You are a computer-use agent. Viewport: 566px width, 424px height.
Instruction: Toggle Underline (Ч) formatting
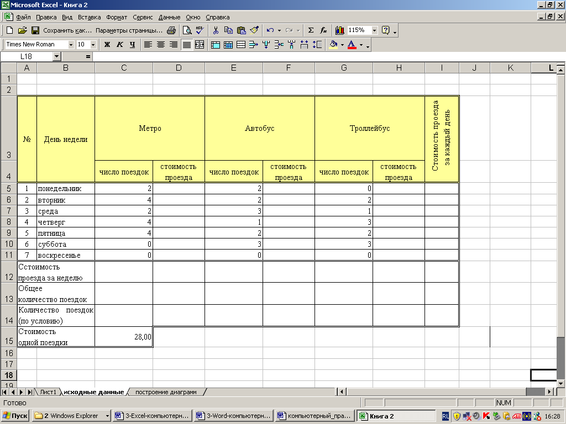click(133, 45)
